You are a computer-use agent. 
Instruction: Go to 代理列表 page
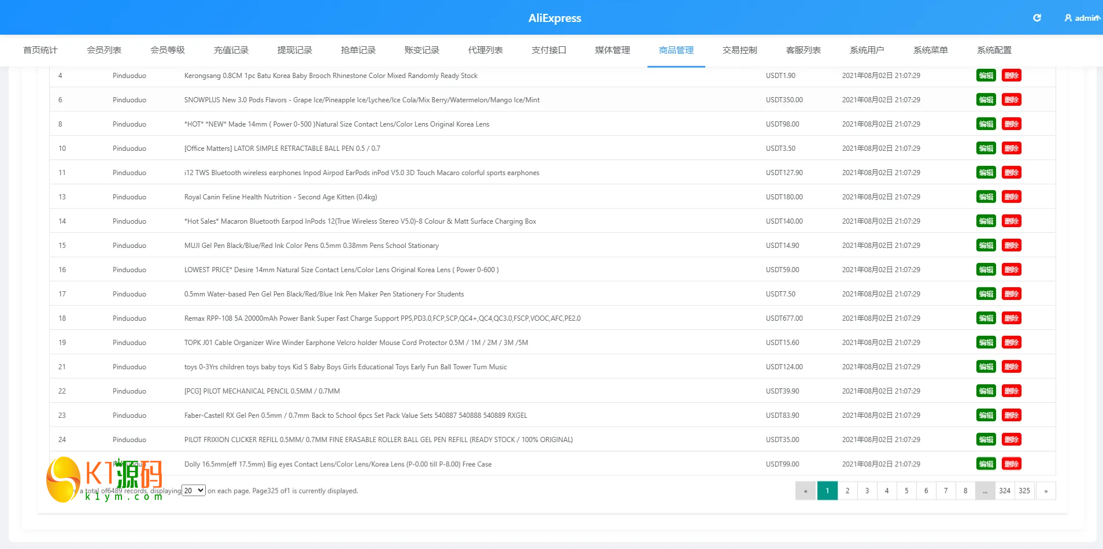click(x=486, y=50)
